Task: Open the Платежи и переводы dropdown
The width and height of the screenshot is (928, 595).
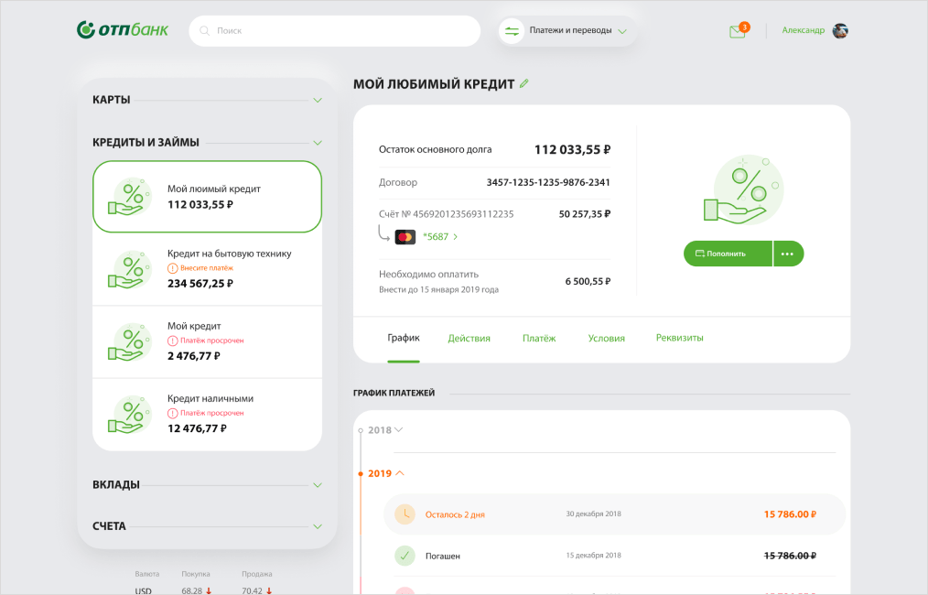Action: tap(568, 31)
